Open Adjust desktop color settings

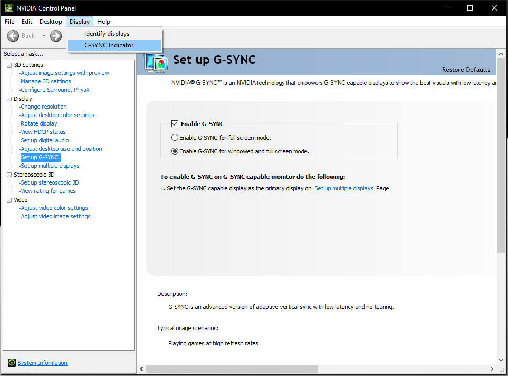57,115
